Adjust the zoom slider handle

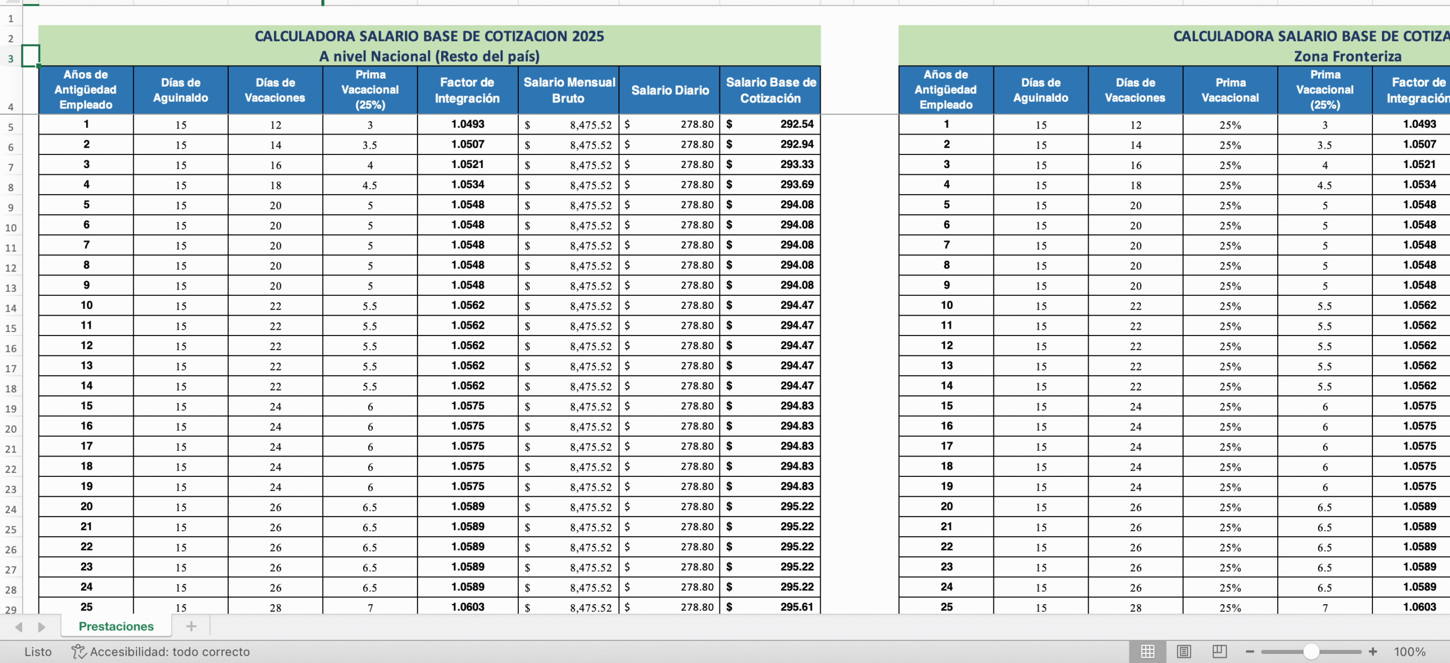tap(1311, 652)
